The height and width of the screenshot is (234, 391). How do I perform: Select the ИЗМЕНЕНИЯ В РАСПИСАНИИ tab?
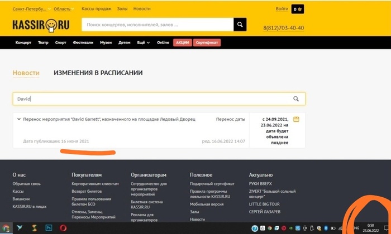pyautogui.click(x=98, y=73)
